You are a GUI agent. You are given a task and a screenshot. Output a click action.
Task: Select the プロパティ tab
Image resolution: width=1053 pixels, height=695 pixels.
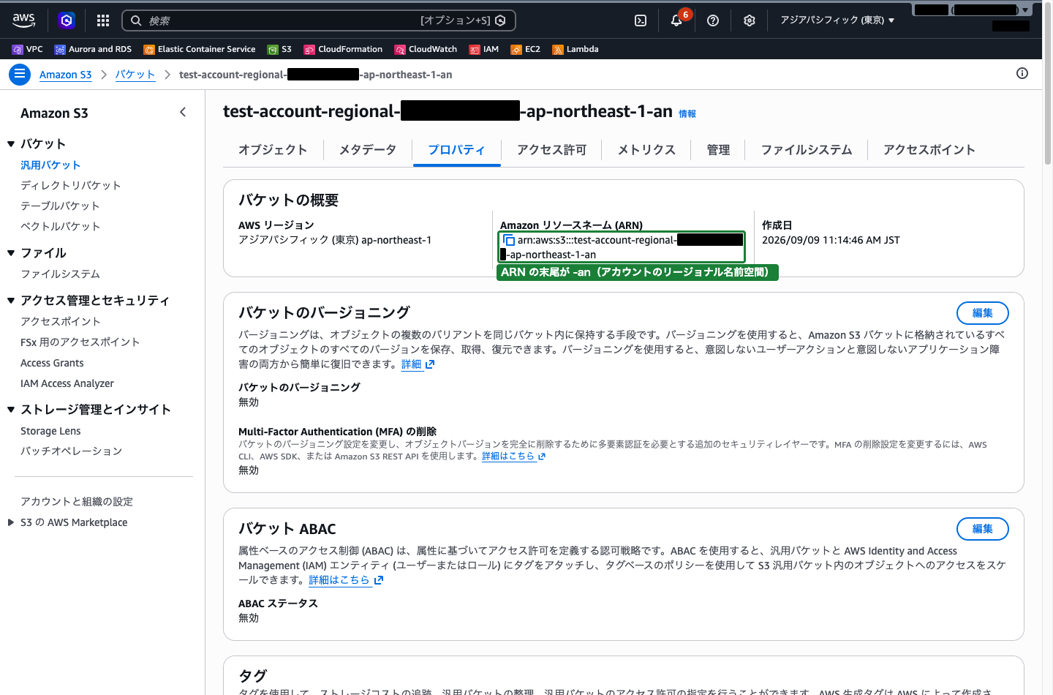point(457,150)
